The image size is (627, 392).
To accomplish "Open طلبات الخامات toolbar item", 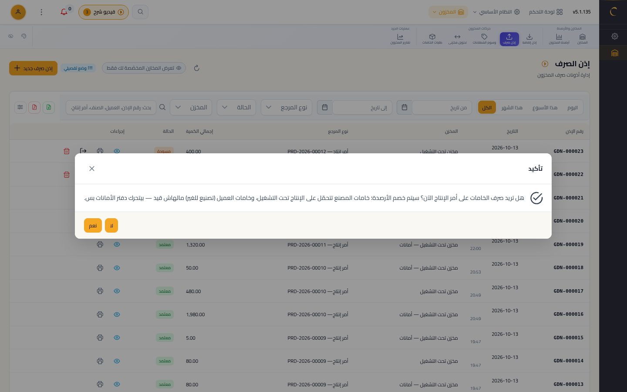I will (432, 39).
